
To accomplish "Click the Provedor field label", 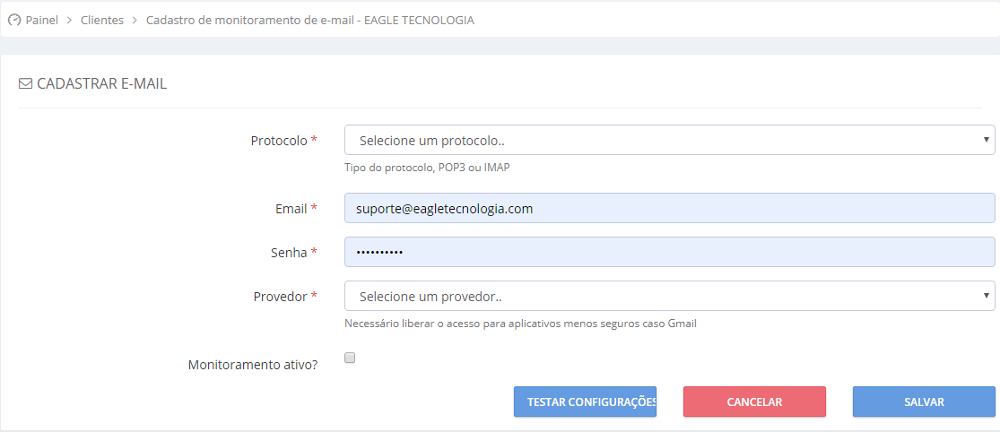I will click(x=281, y=297).
